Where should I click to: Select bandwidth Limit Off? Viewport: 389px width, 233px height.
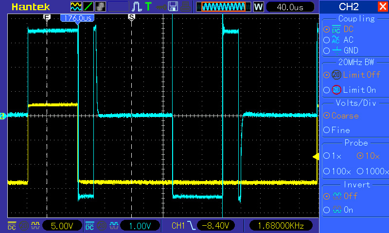point(352,75)
